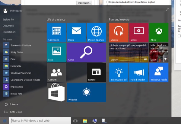Click the remote desktop taskbar icon

point(94,121)
